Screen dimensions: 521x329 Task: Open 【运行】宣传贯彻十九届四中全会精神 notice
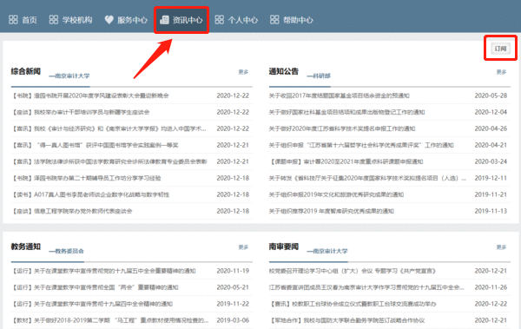(x=92, y=304)
